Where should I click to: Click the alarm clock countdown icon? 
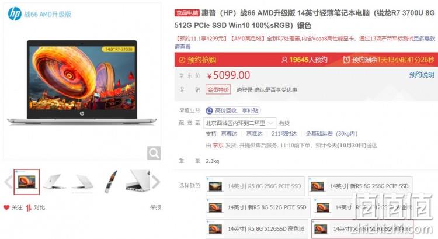346,60
